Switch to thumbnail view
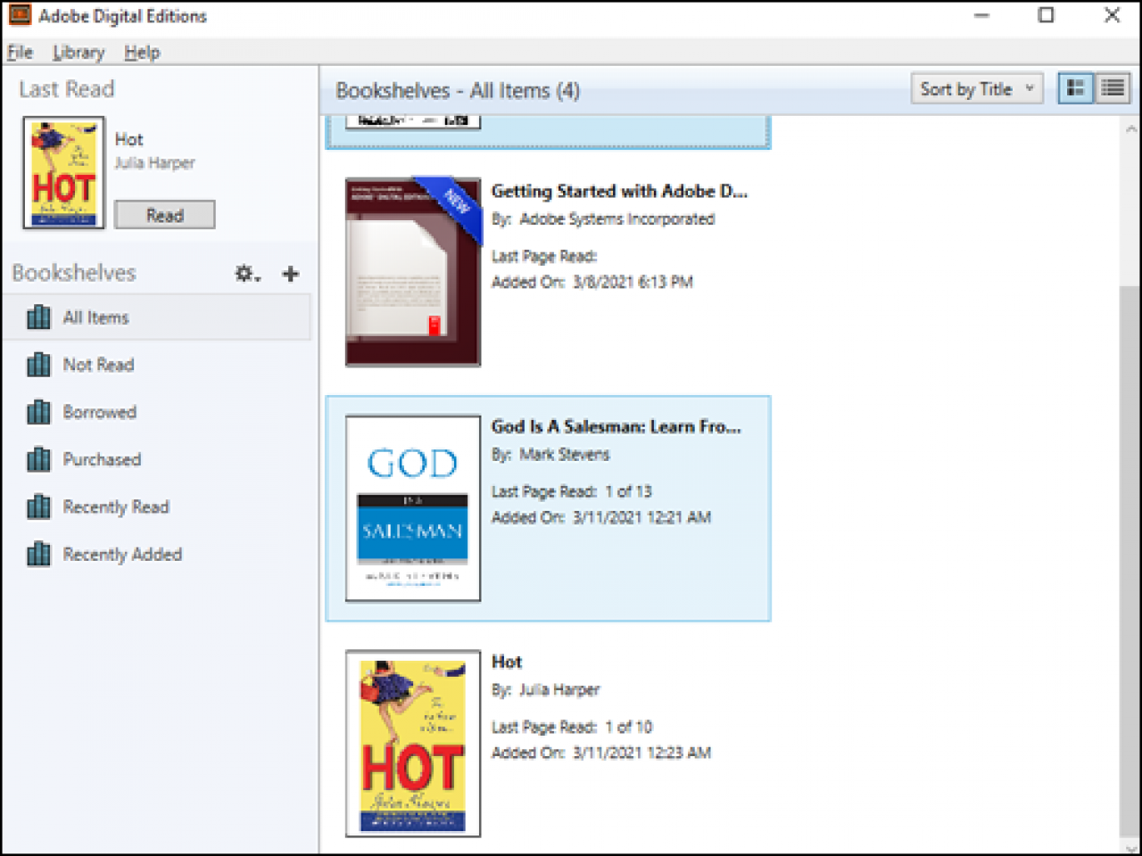Image resolution: width=1142 pixels, height=856 pixels. click(x=1076, y=88)
